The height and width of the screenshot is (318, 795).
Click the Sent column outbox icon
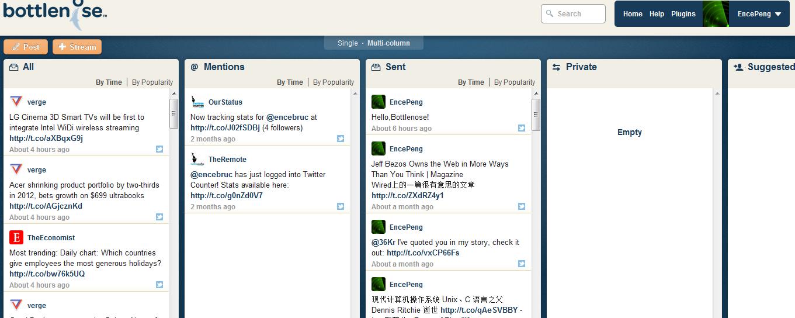pos(376,67)
